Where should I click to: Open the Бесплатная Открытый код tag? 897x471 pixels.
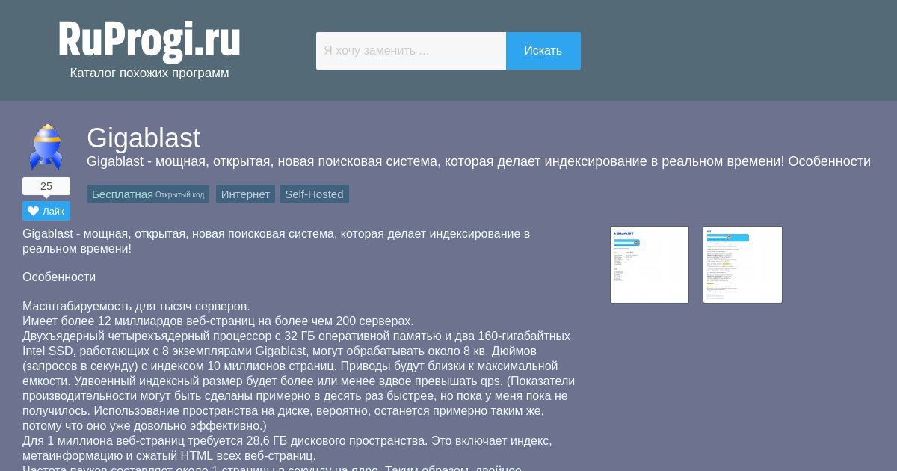pos(148,194)
